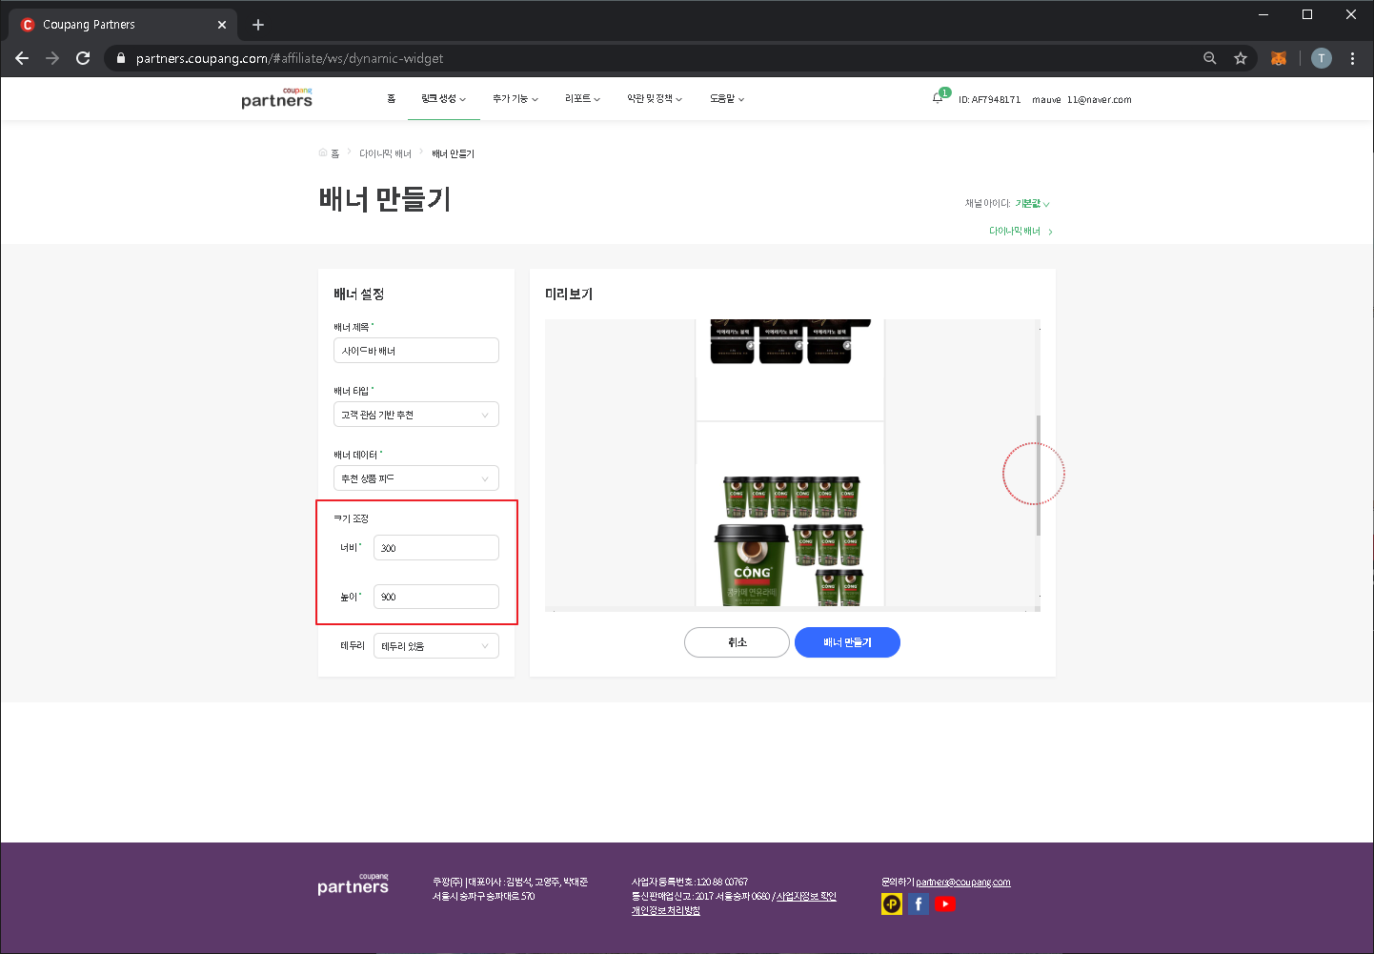Open the 개인정보처리방침 footer link

pos(665,910)
